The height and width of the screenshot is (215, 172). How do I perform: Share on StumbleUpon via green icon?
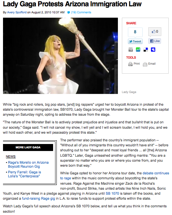click(138, 49)
